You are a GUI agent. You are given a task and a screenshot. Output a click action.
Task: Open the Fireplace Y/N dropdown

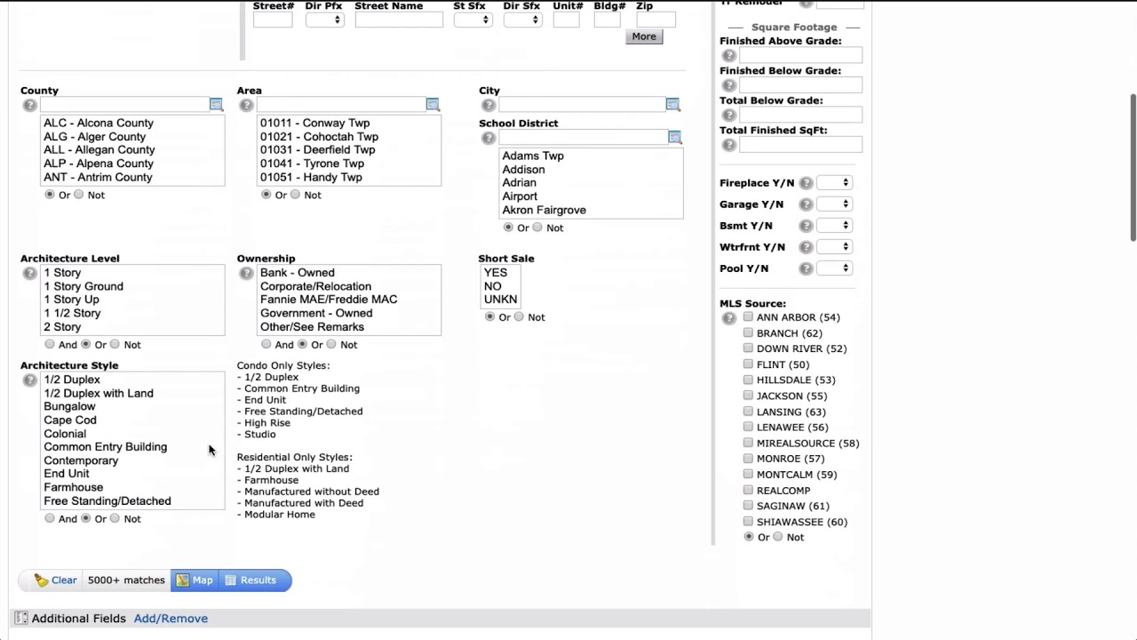coord(835,183)
